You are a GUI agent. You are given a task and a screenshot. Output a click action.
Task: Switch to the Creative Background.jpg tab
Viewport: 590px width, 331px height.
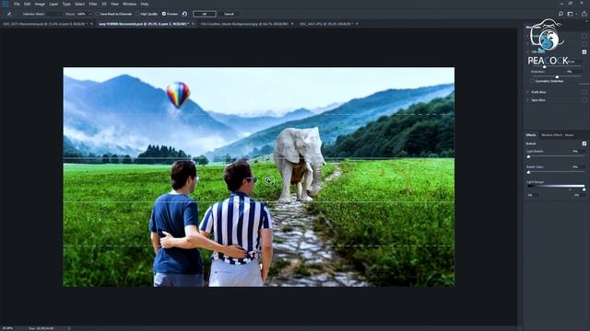click(x=244, y=24)
